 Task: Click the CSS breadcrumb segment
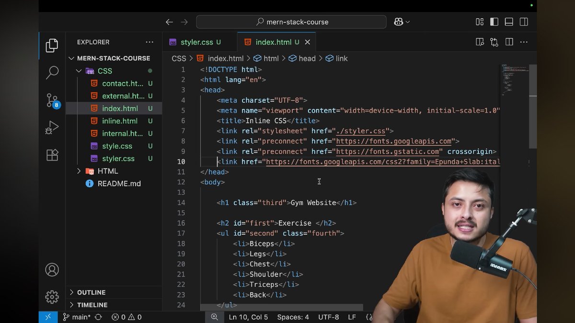(179, 58)
